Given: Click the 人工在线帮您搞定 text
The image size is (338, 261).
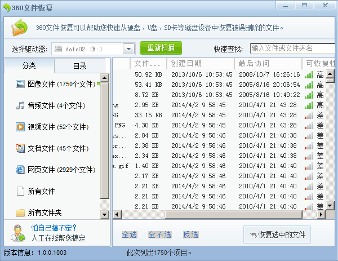Looking at the screenshot, I should [x=58, y=238].
